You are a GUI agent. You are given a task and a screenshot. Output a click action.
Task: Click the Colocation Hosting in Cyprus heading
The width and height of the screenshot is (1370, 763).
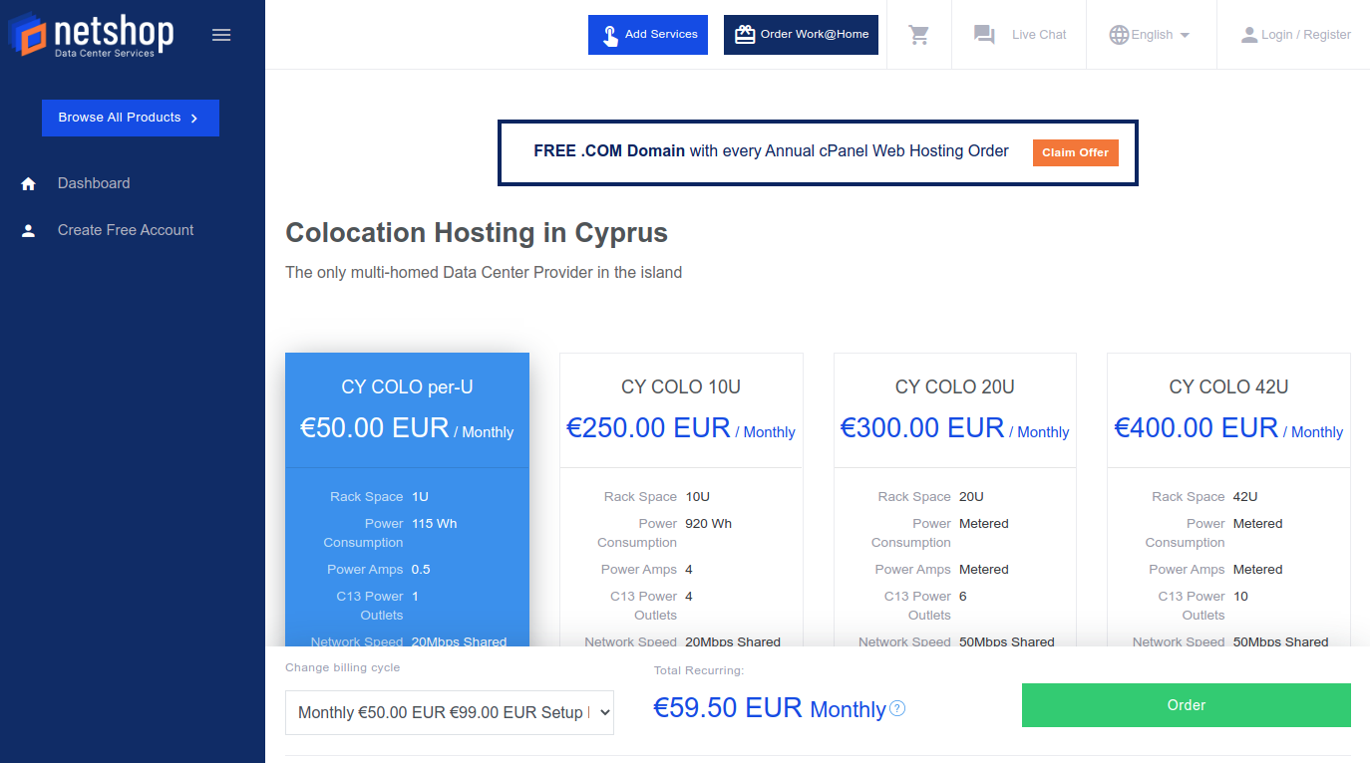[x=477, y=233]
